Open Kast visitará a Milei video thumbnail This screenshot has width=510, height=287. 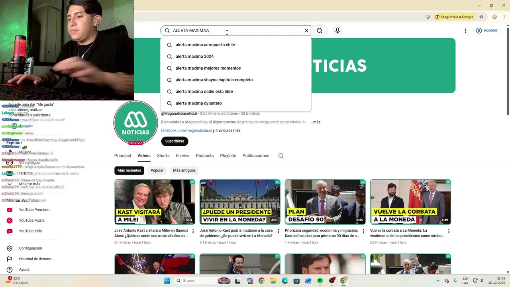[155, 202]
